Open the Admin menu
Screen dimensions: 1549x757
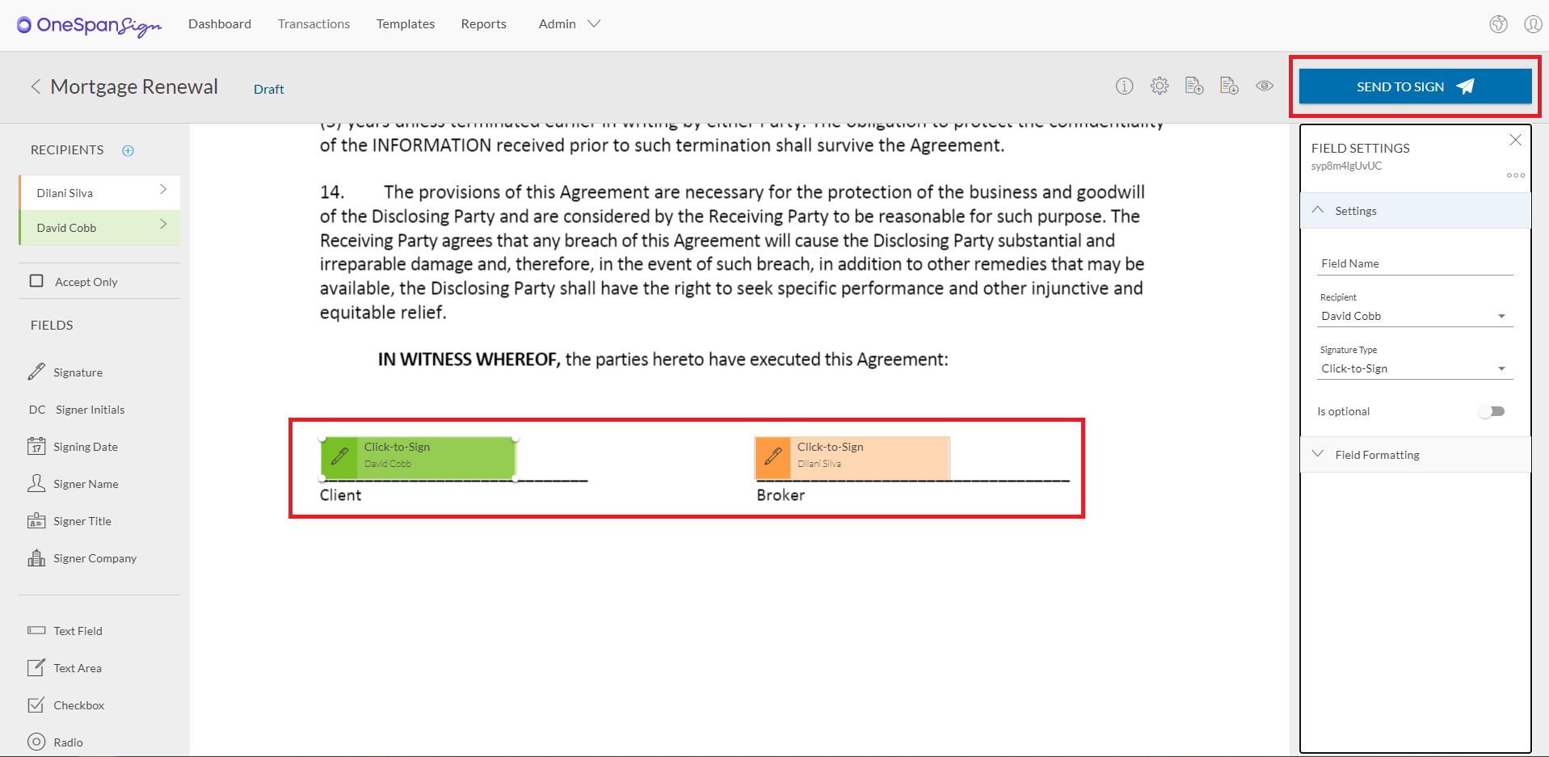tap(569, 24)
